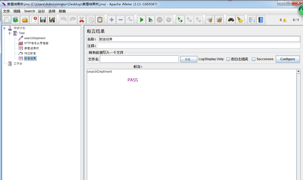Collapse all nodes with minus icon
Image resolution: width=303 pixels, height=180 pixels.
120,20
